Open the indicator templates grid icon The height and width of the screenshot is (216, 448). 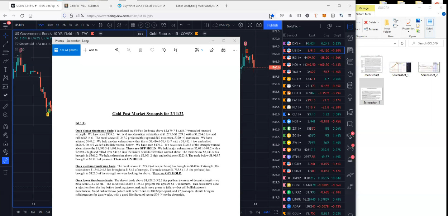coord(133,25)
